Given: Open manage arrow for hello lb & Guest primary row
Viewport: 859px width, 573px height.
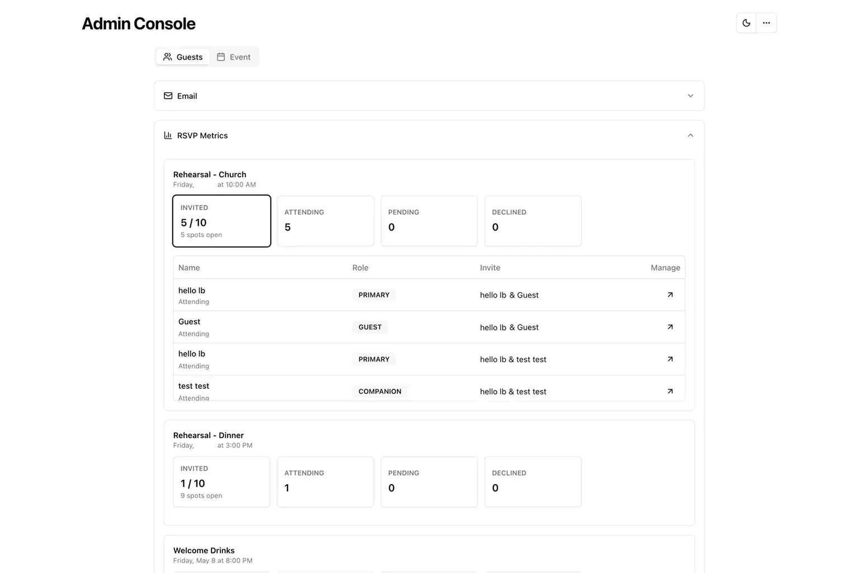Looking at the screenshot, I should (670, 295).
